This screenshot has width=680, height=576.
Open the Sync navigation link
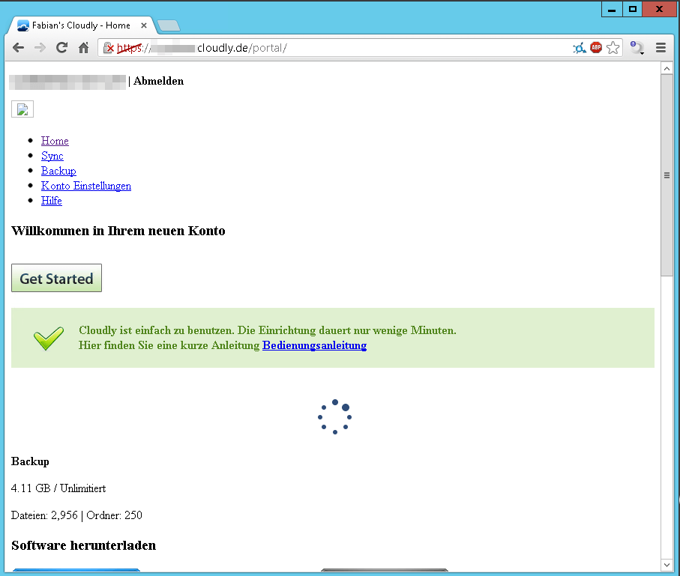coord(52,156)
